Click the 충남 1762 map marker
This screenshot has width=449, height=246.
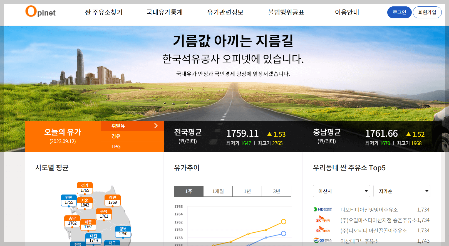point(72,221)
